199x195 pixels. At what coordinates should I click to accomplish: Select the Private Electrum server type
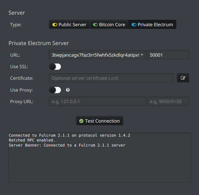[x=152, y=25]
